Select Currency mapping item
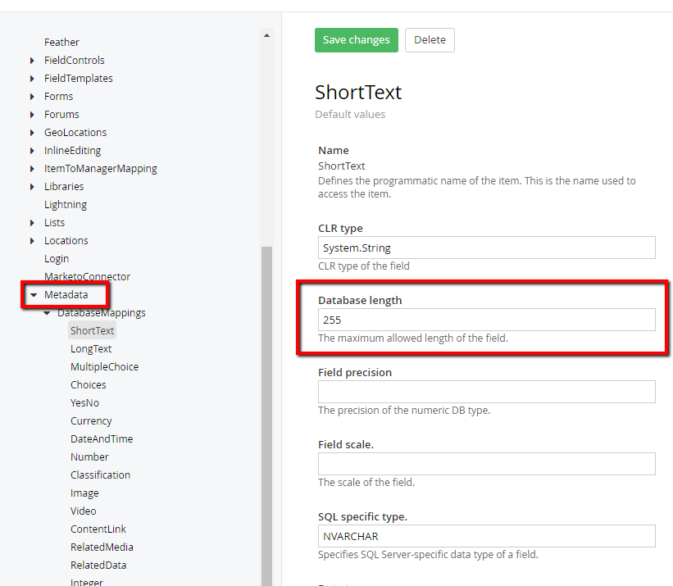Viewport: 673px width, 586px height. (91, 420)
